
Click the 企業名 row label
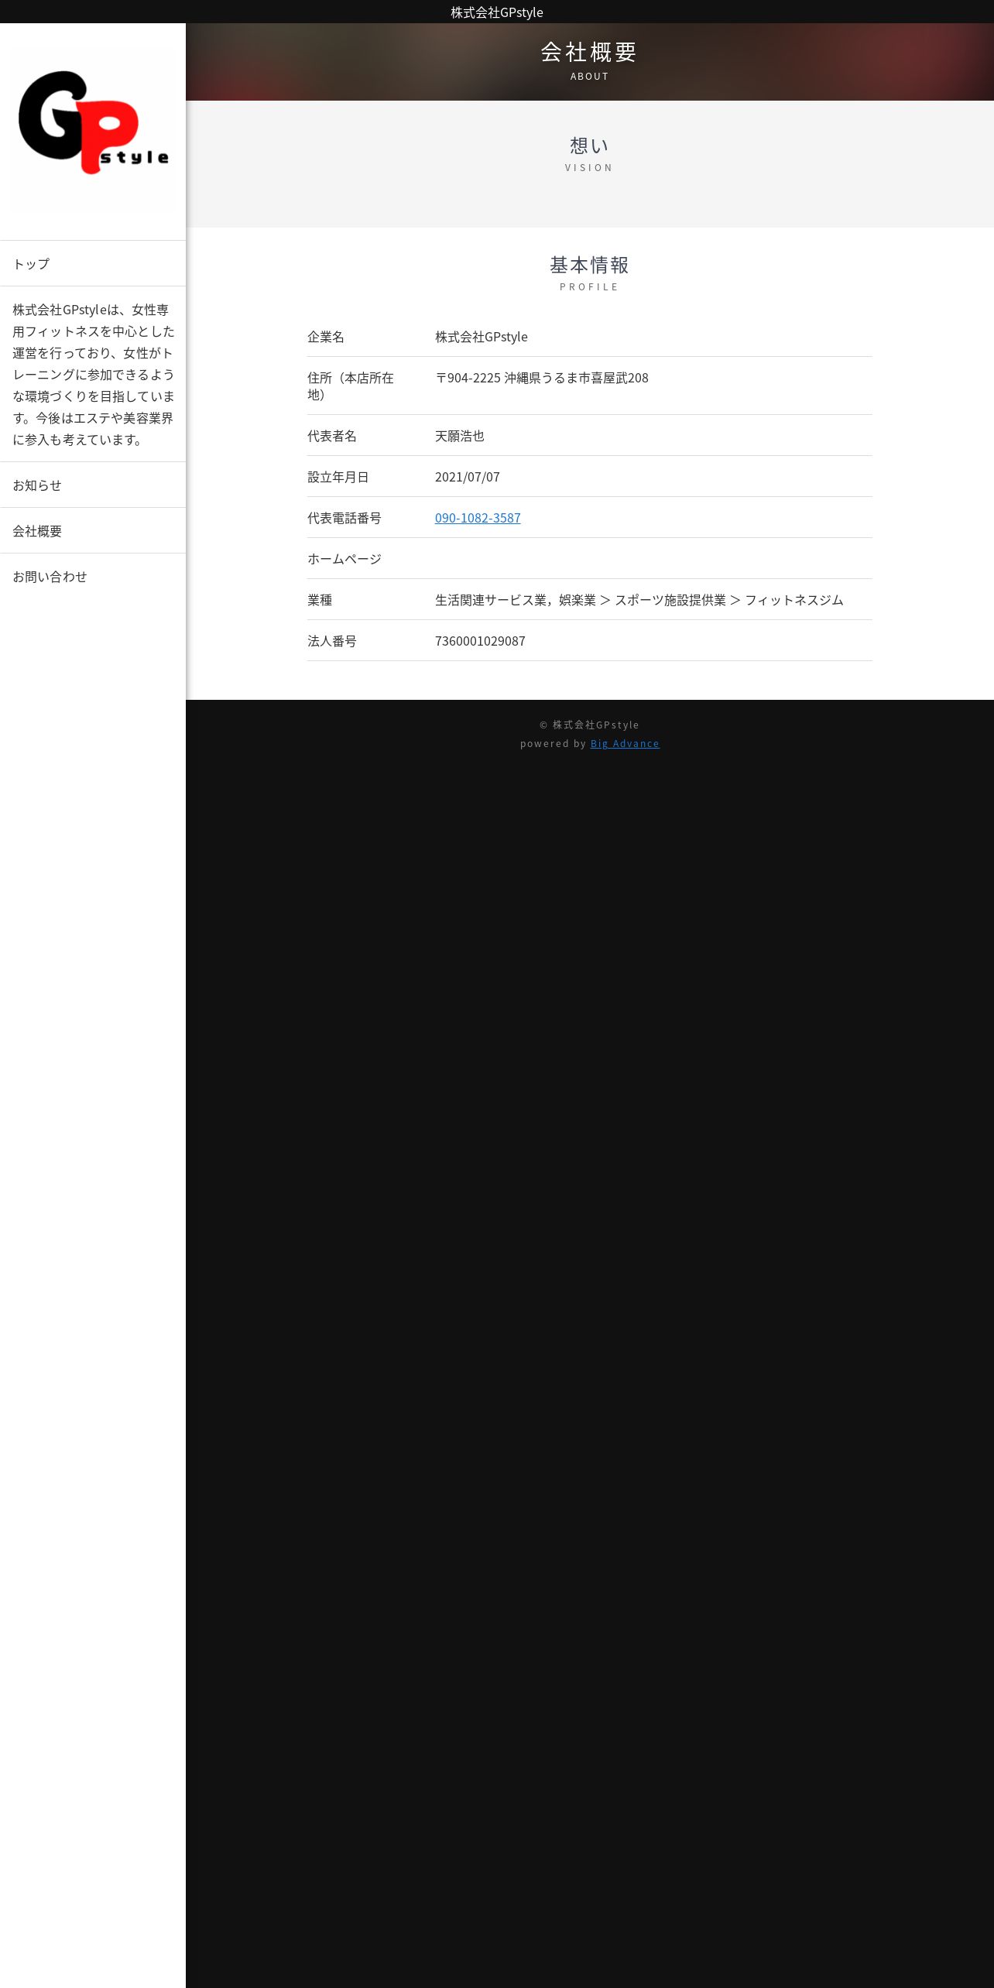(326, 337)
